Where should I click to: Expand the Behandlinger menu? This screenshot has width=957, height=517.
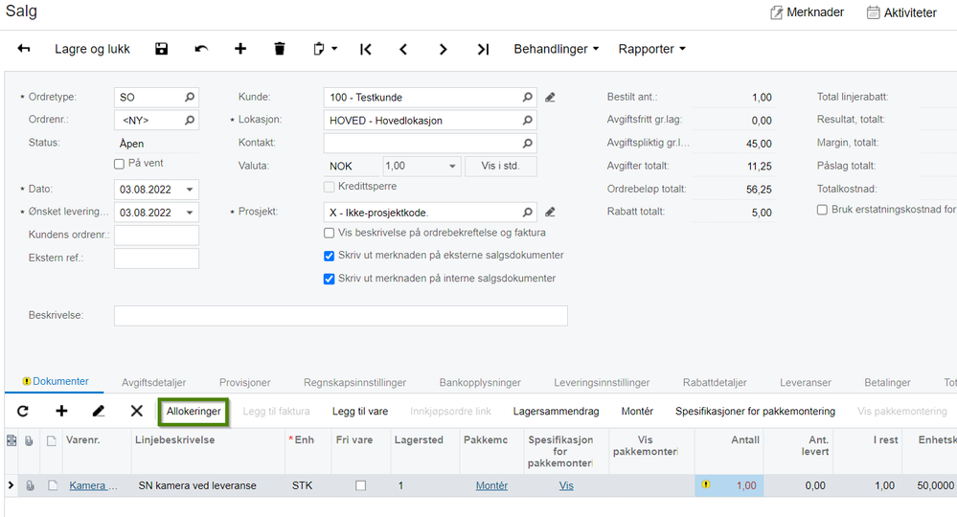pyautogui.click(x=556, y=49)
